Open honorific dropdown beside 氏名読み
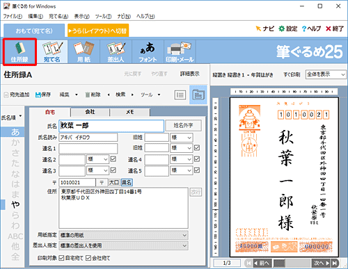 (182, 138)
